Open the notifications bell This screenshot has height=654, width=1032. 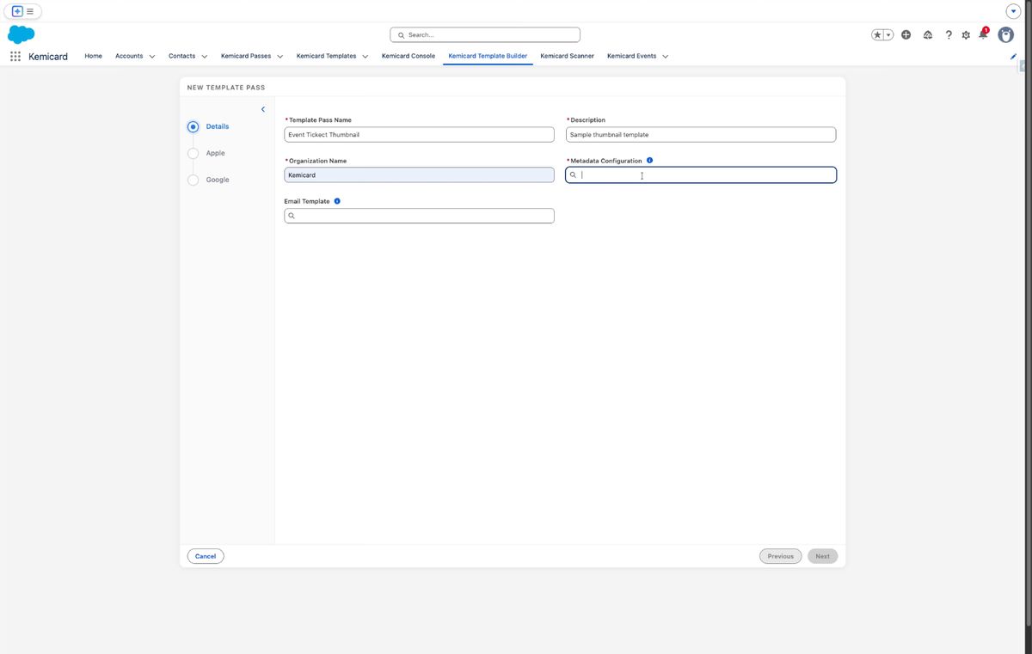(983, 34)
